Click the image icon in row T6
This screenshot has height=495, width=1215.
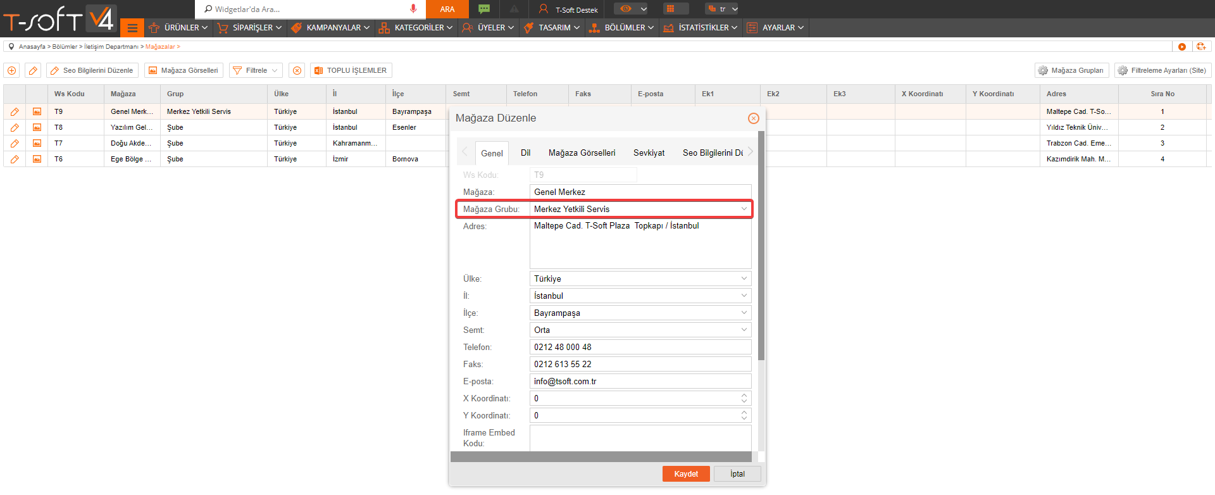(x=37, y=159)
